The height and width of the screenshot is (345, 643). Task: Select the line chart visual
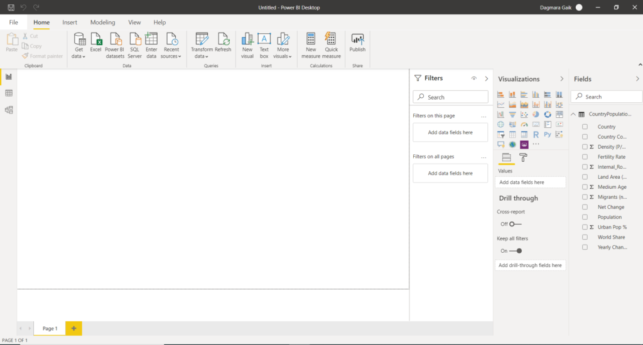pyautogui.click(x=500, y=105)
